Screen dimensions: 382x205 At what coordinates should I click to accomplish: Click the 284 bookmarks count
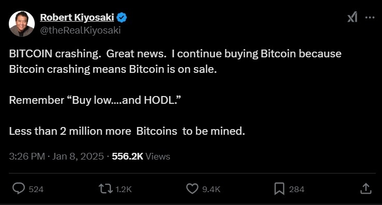296,189
